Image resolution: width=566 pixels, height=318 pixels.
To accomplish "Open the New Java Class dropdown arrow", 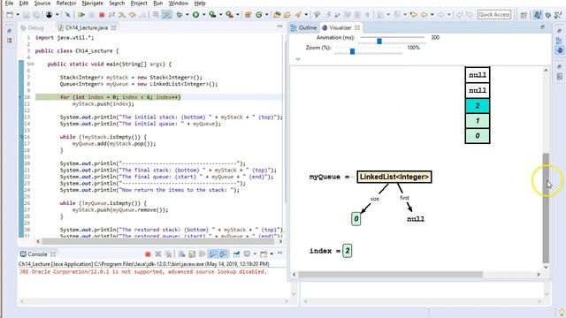I will coord(266,15).
